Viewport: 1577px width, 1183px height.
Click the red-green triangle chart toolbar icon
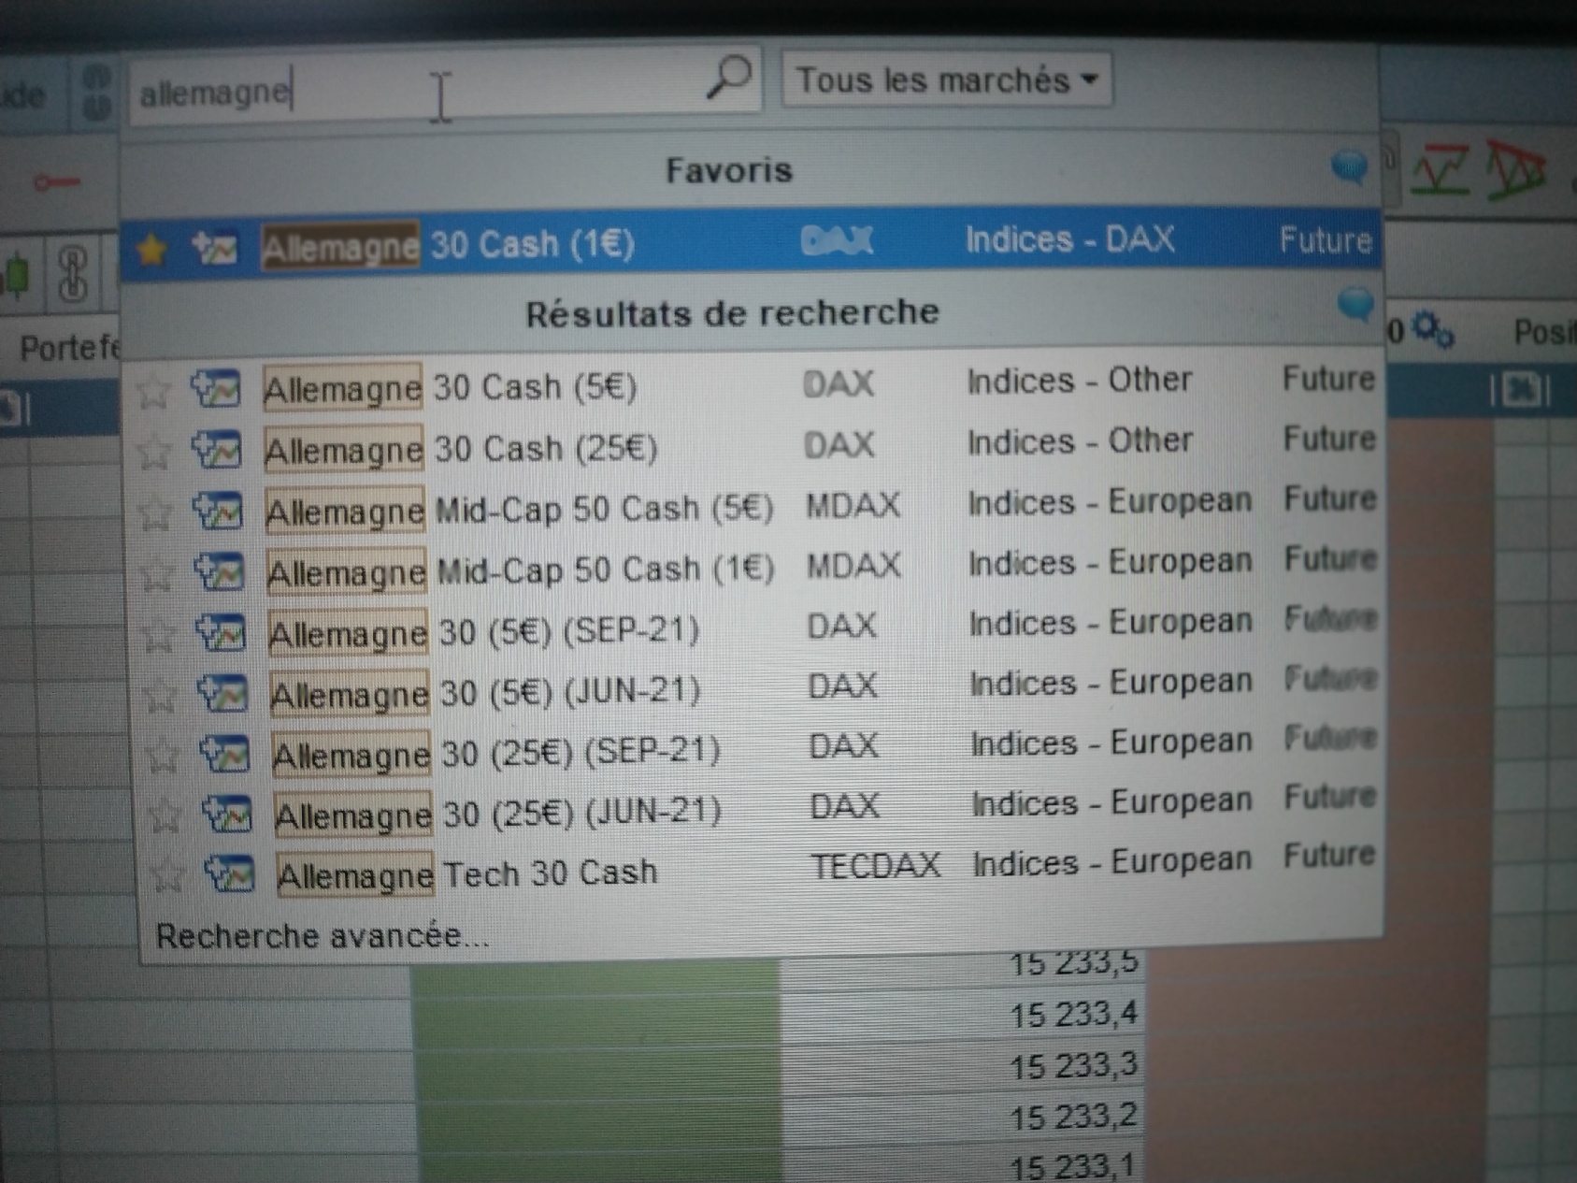tap(1515, 171)
